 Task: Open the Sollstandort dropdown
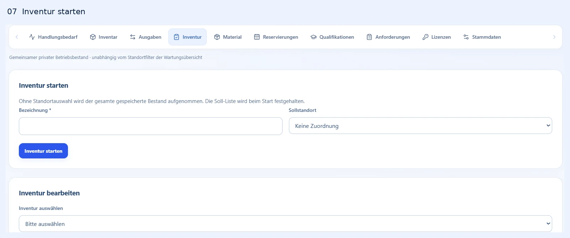coord(420,126)
